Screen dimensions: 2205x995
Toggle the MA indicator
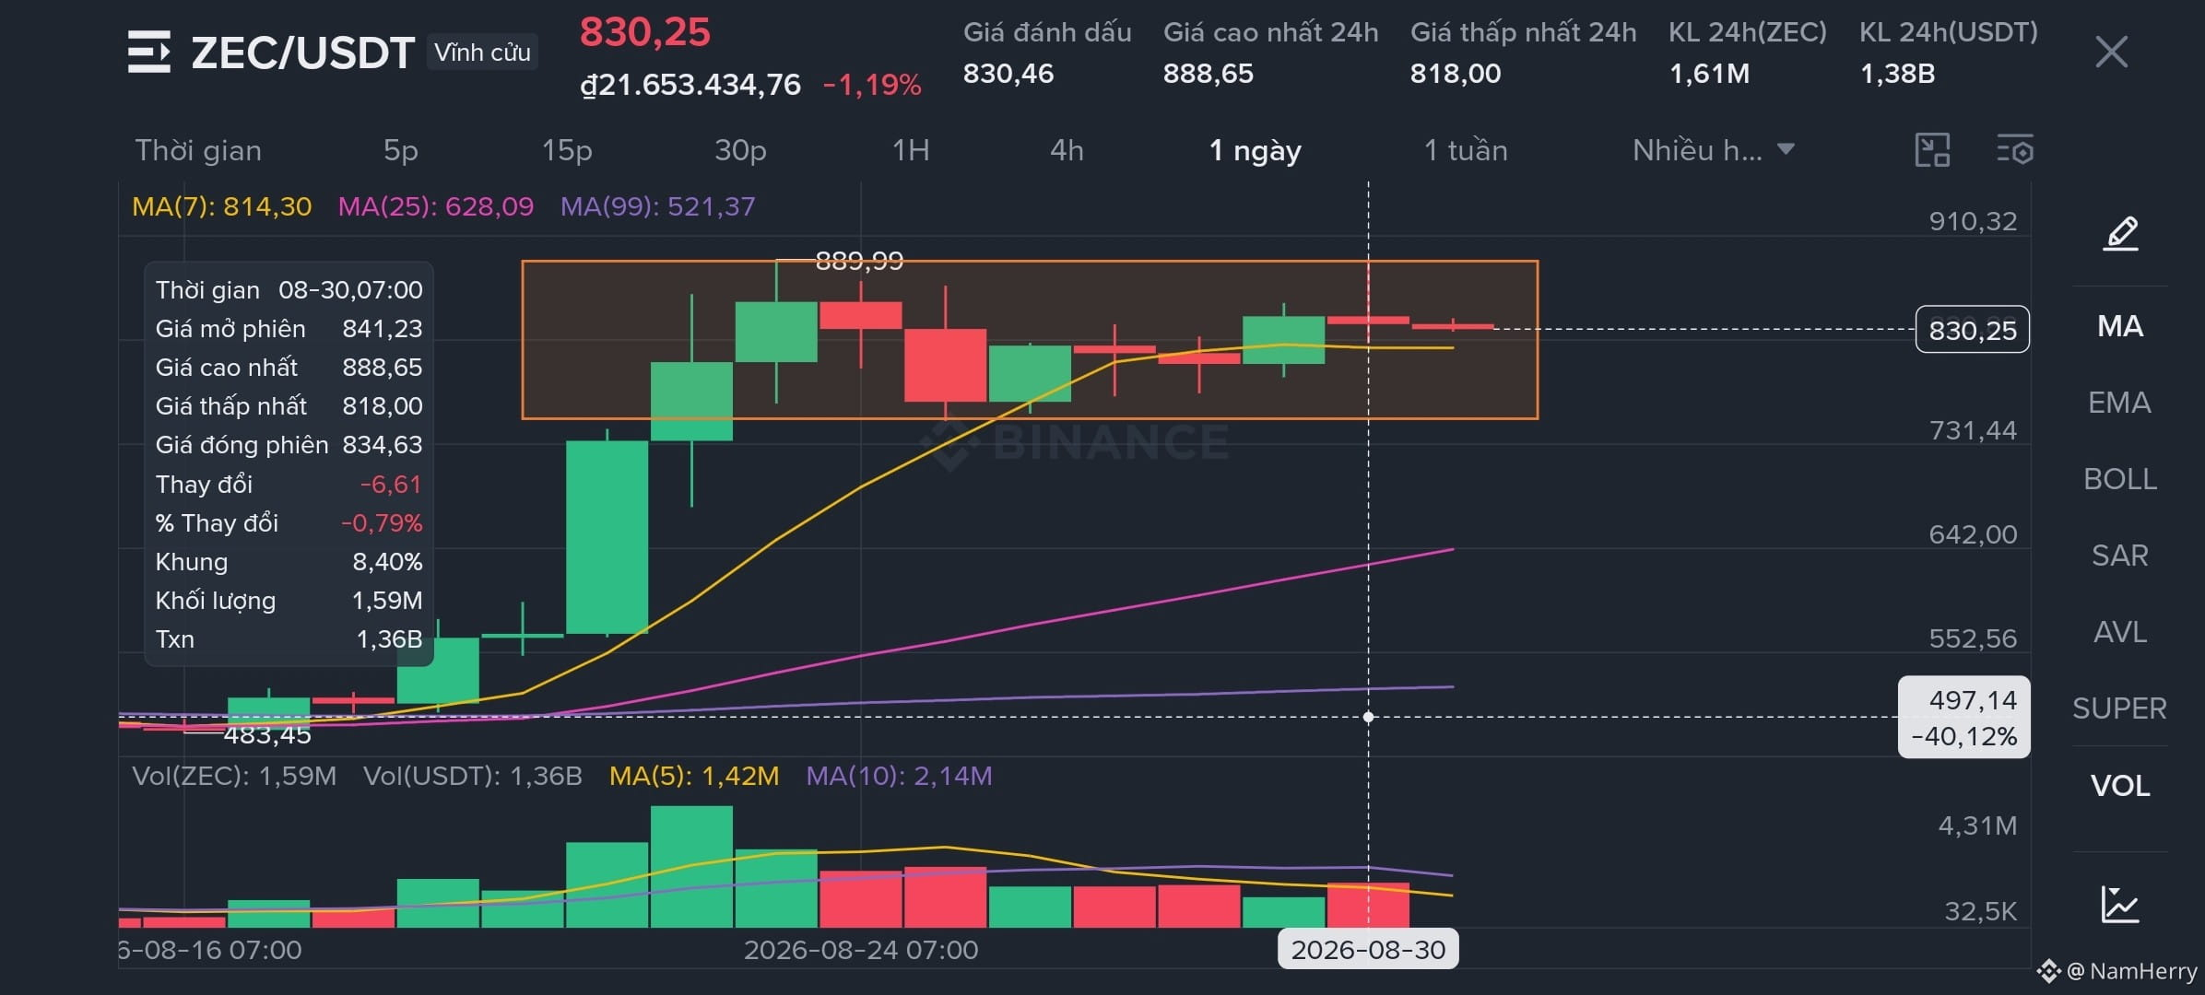coord(2120,326)
